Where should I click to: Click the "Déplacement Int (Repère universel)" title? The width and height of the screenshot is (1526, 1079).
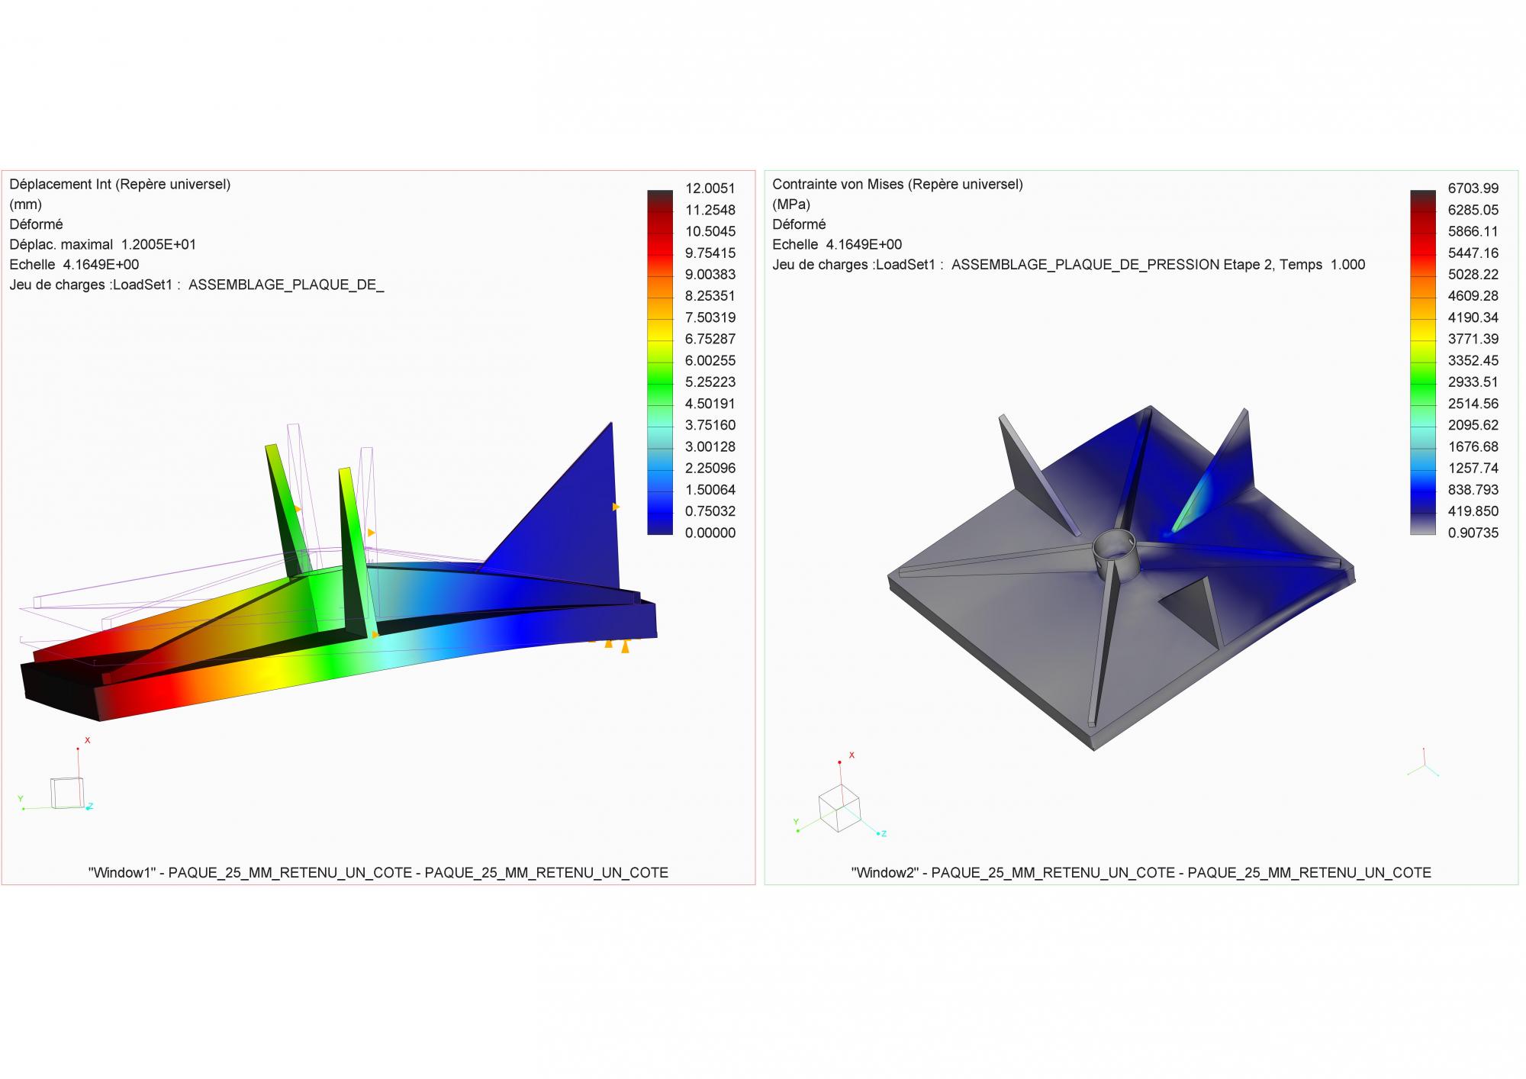(x=120, y=184)
